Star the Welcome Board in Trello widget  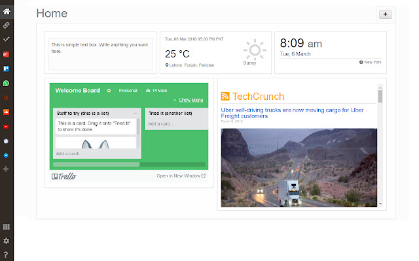[x=109, y=91]
